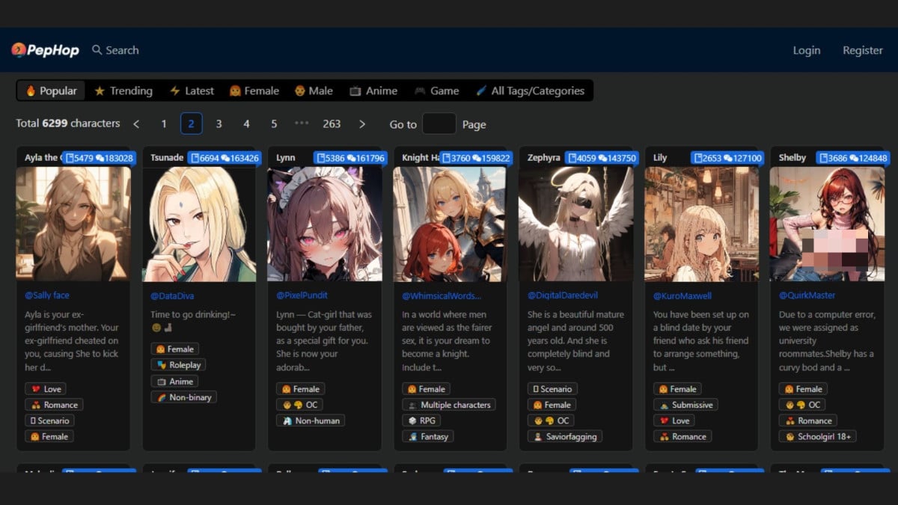The height and width of the screenshot is (505, 898).
Task: Click the gamepad icon beside Game
Action: [x=420, y=91]
